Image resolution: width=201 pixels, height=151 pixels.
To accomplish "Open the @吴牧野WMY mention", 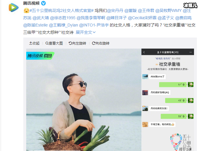I will click(x=168, y=10).
